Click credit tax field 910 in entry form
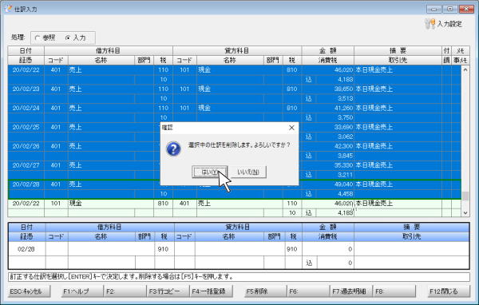Viewport: 479px width, 305px height. tap(293, 249)
